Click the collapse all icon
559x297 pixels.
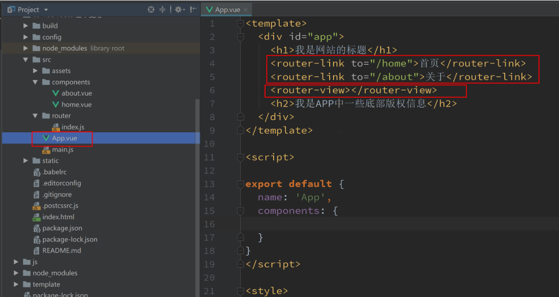(x=163, y=10)
